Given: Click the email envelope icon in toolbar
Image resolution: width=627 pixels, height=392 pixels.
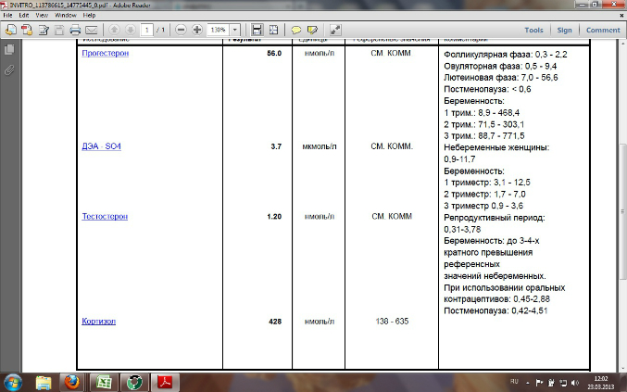Looking at the screenshot, I should (x=92, y=30).
